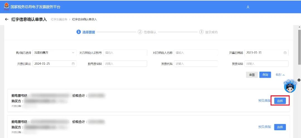Open calendar icon in 开票日期止 field
This screenshot has width=301, height=138.
(73, 64)
